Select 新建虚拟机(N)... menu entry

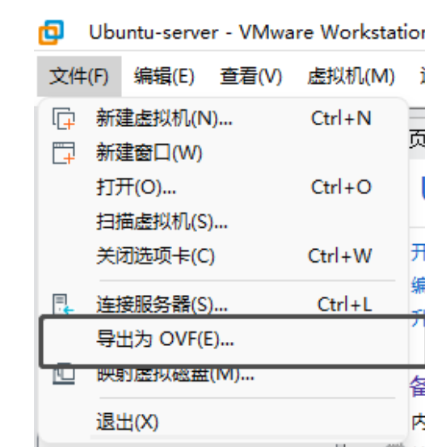pyautogui.click(x=222, y=118)
